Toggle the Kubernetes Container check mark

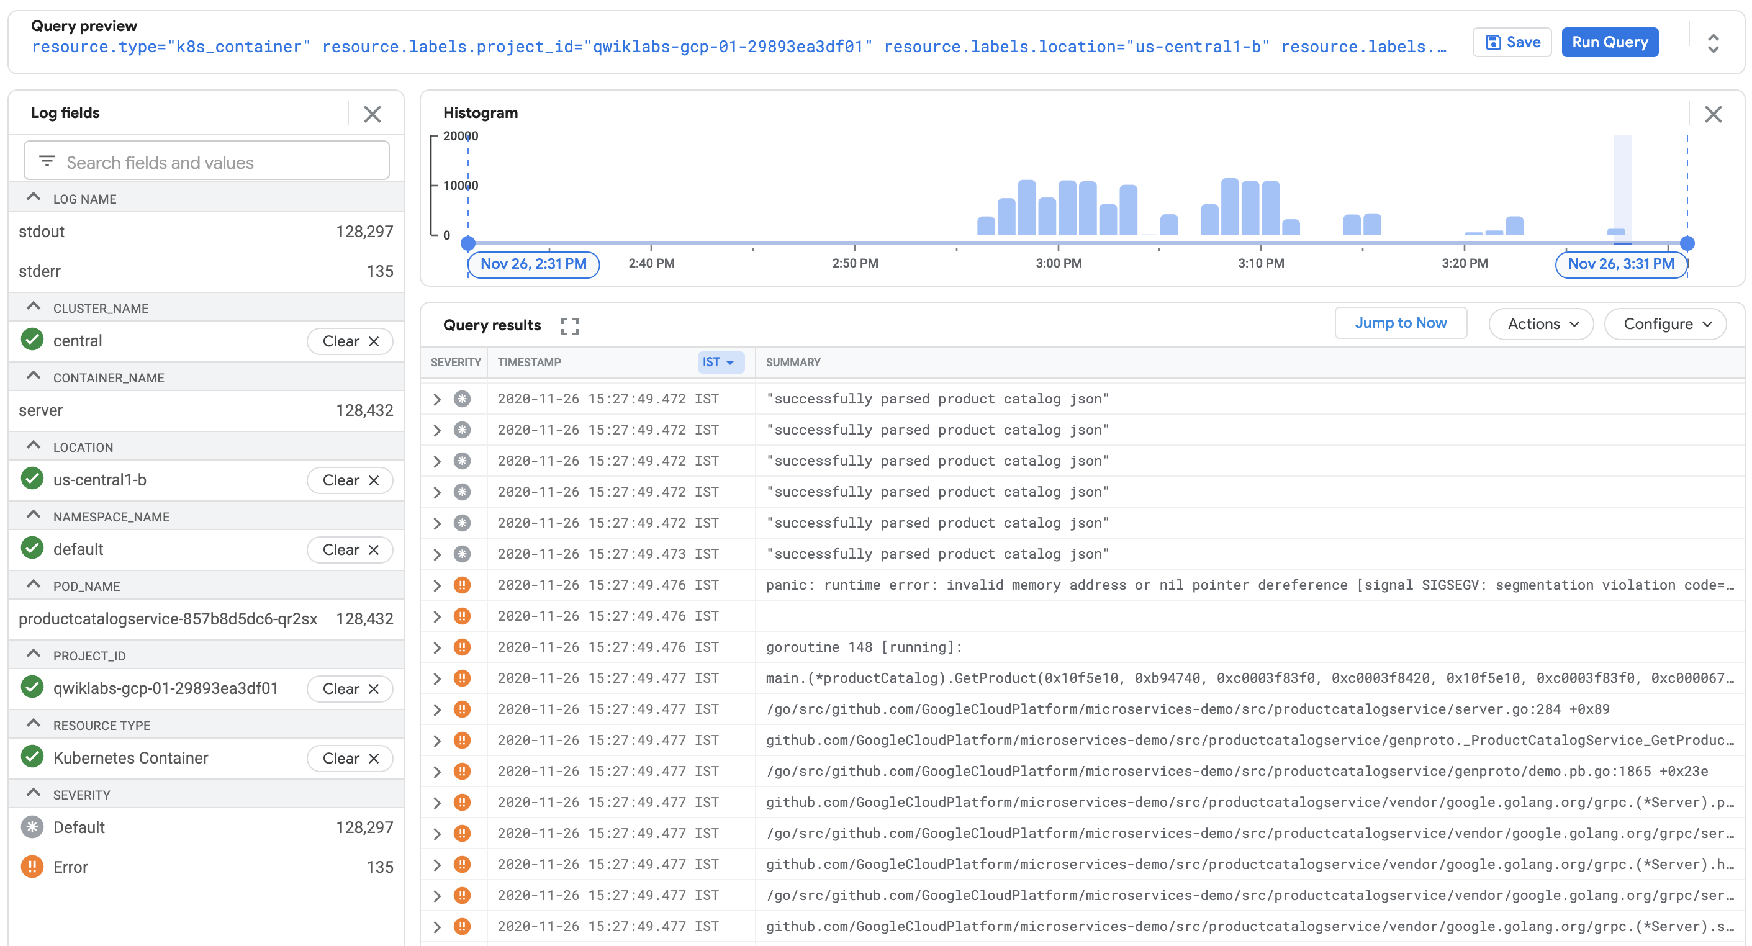[32, 756]
